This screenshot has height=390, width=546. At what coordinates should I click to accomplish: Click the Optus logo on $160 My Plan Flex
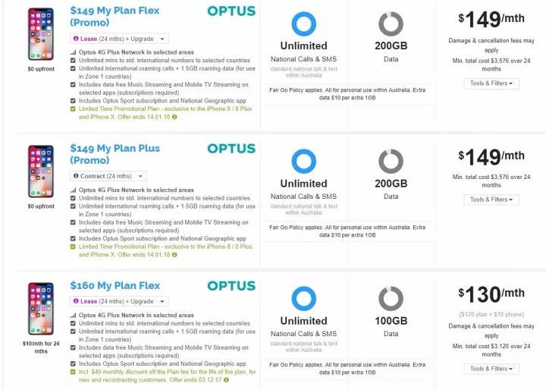[x=231, y=286]
